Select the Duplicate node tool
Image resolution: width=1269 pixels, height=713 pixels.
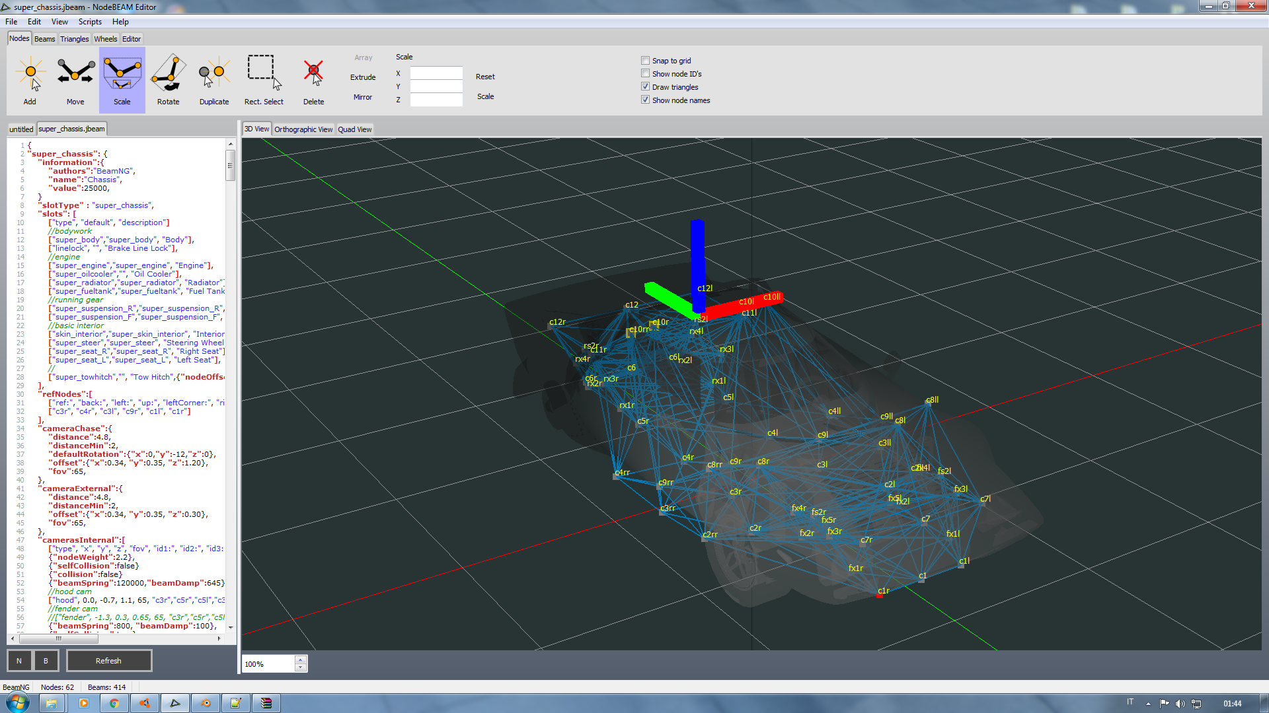214,81
